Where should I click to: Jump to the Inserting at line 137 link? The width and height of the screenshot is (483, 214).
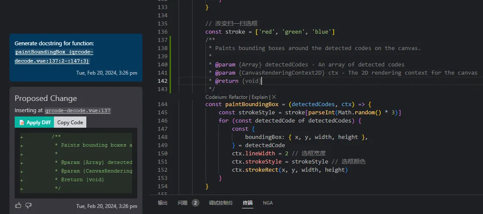[78, 110]
